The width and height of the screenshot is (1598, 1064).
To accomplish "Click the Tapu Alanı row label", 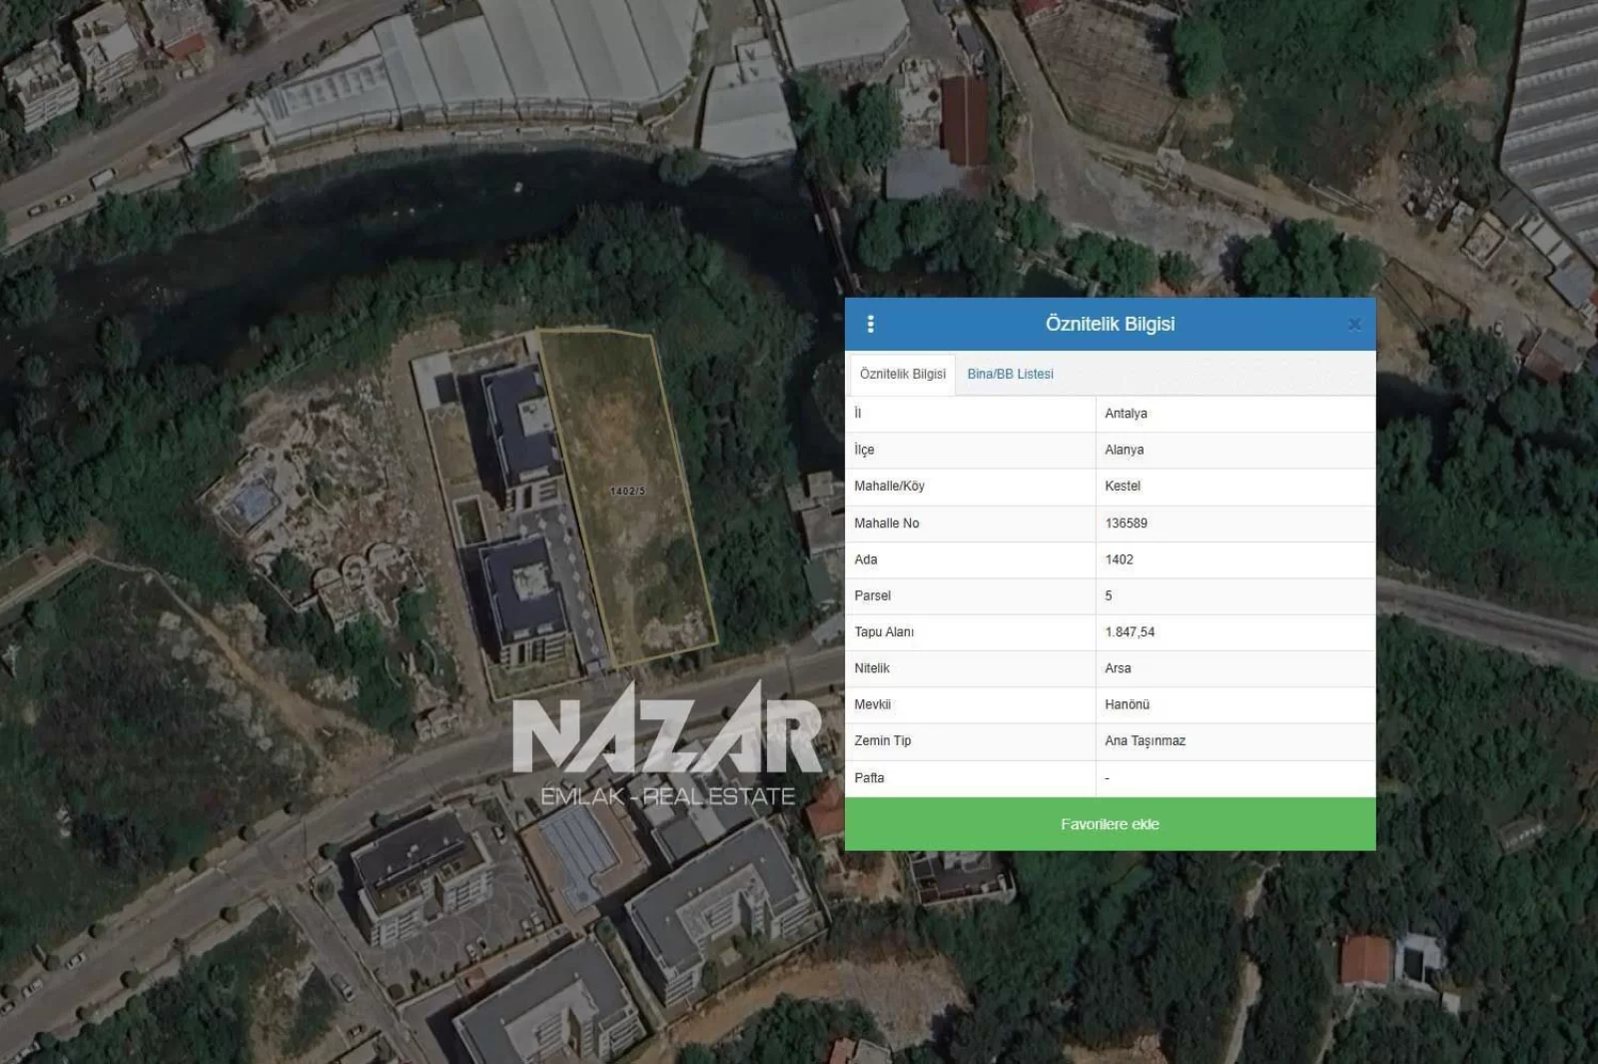I will pyautogui.click(x=884, y=631).
